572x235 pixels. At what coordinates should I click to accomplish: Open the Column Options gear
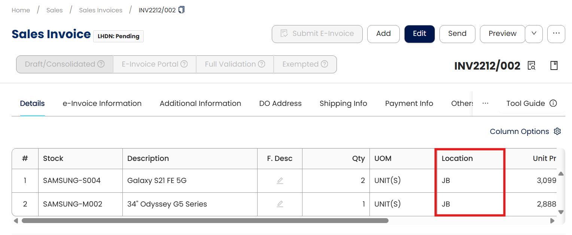[x=557, y=131]
